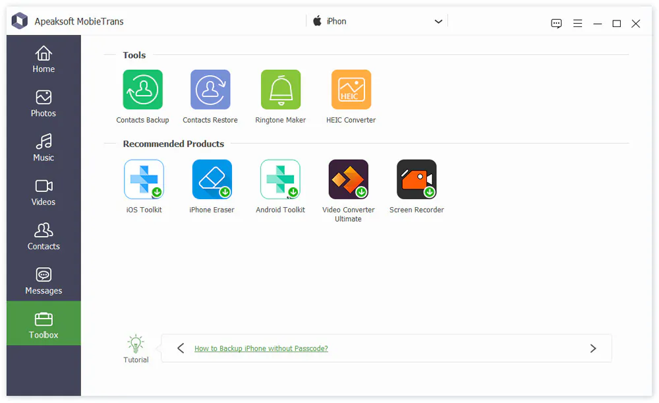Open the hamburger menu
Image resolution: width=659 pixels, height=403 pixels.
(577, 23)
